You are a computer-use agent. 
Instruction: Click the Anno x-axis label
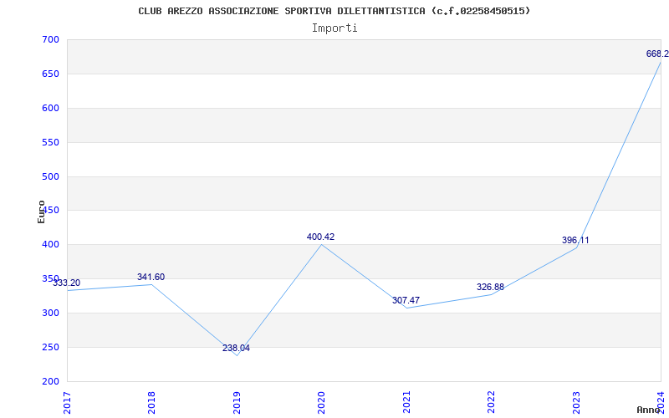pyautogui.click(x=649, y=410)
